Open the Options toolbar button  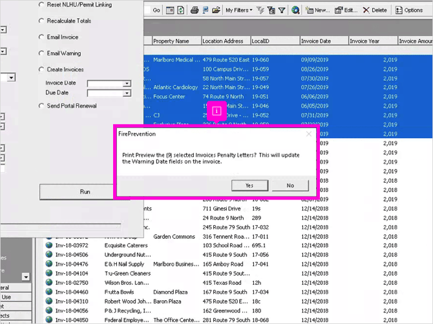409,10
